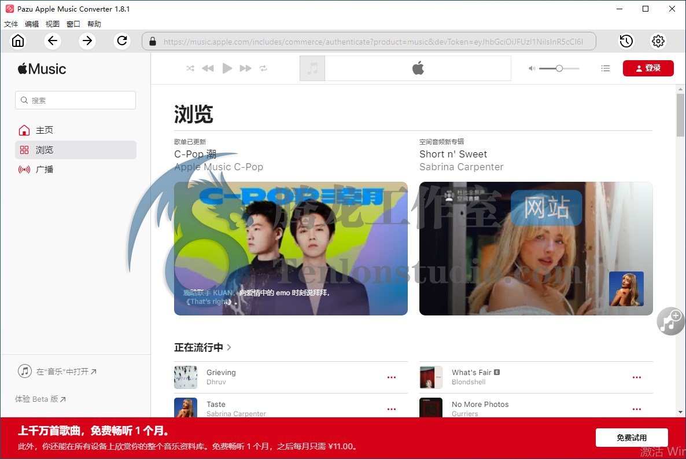The width and height of the screenshot is (686, 459).
Task: Navigate forward with the right arrow button
Action: 87,41
